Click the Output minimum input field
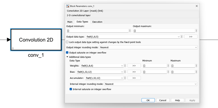Screen dimensions: 218x108 point(97,31)
